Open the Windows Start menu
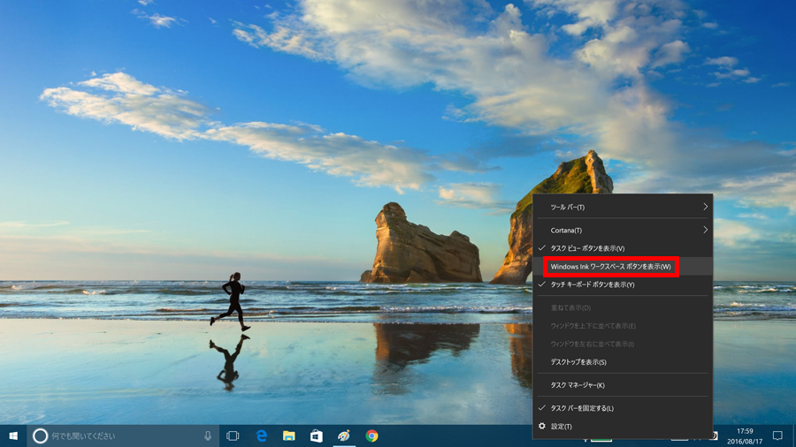 point(13,436)
